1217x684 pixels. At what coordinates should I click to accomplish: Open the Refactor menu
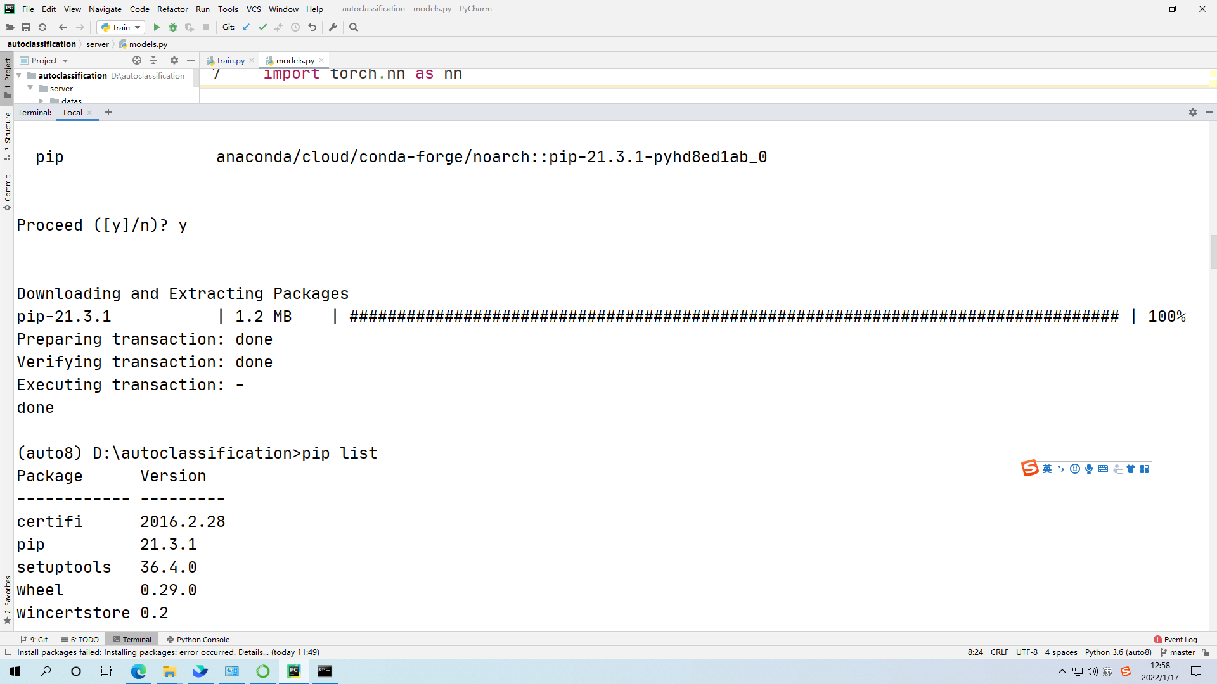tap(172, 9)
